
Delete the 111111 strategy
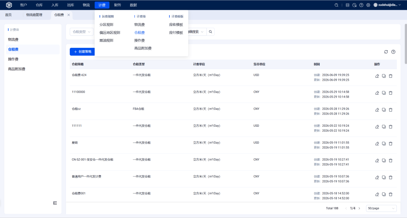tap(390, 127)
